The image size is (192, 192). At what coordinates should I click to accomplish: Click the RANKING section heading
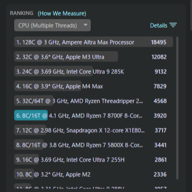22,13
